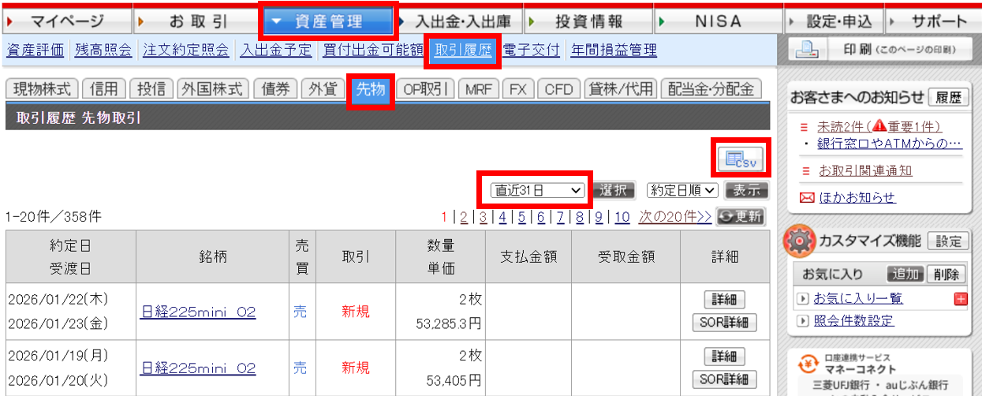Click the 選択 button
This screenshot has height=396, width=982.
[614, 190]
